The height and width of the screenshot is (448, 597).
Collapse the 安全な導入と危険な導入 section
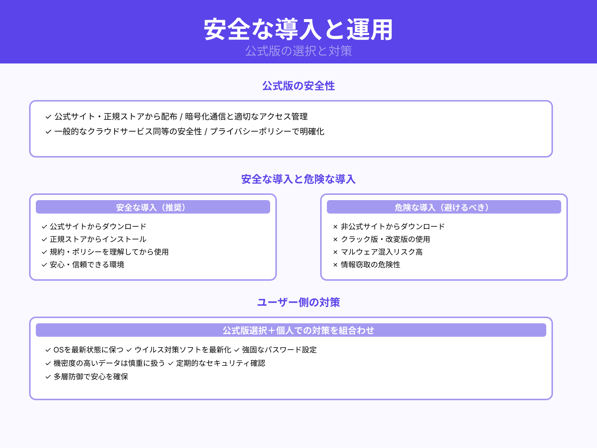[x=298, y=179]
